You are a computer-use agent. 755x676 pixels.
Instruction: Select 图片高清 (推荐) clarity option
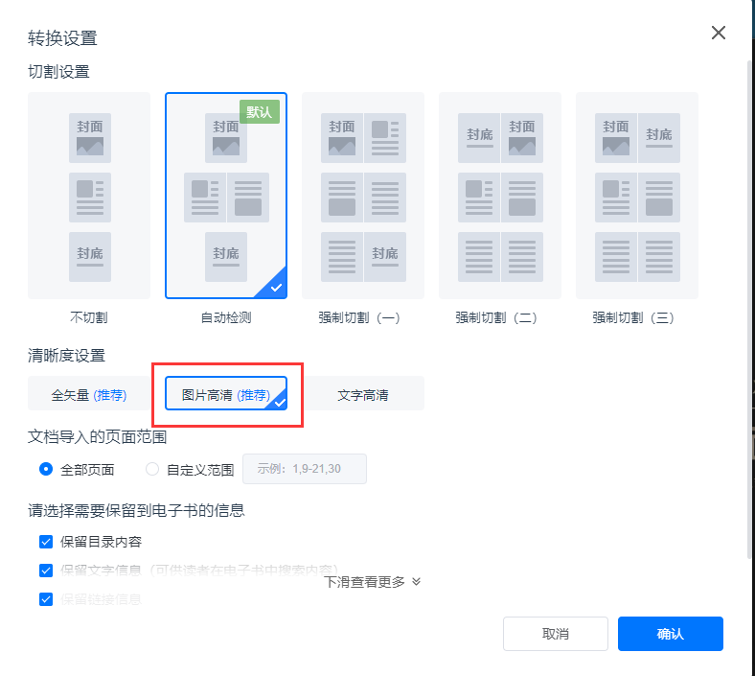pos(226,394)
